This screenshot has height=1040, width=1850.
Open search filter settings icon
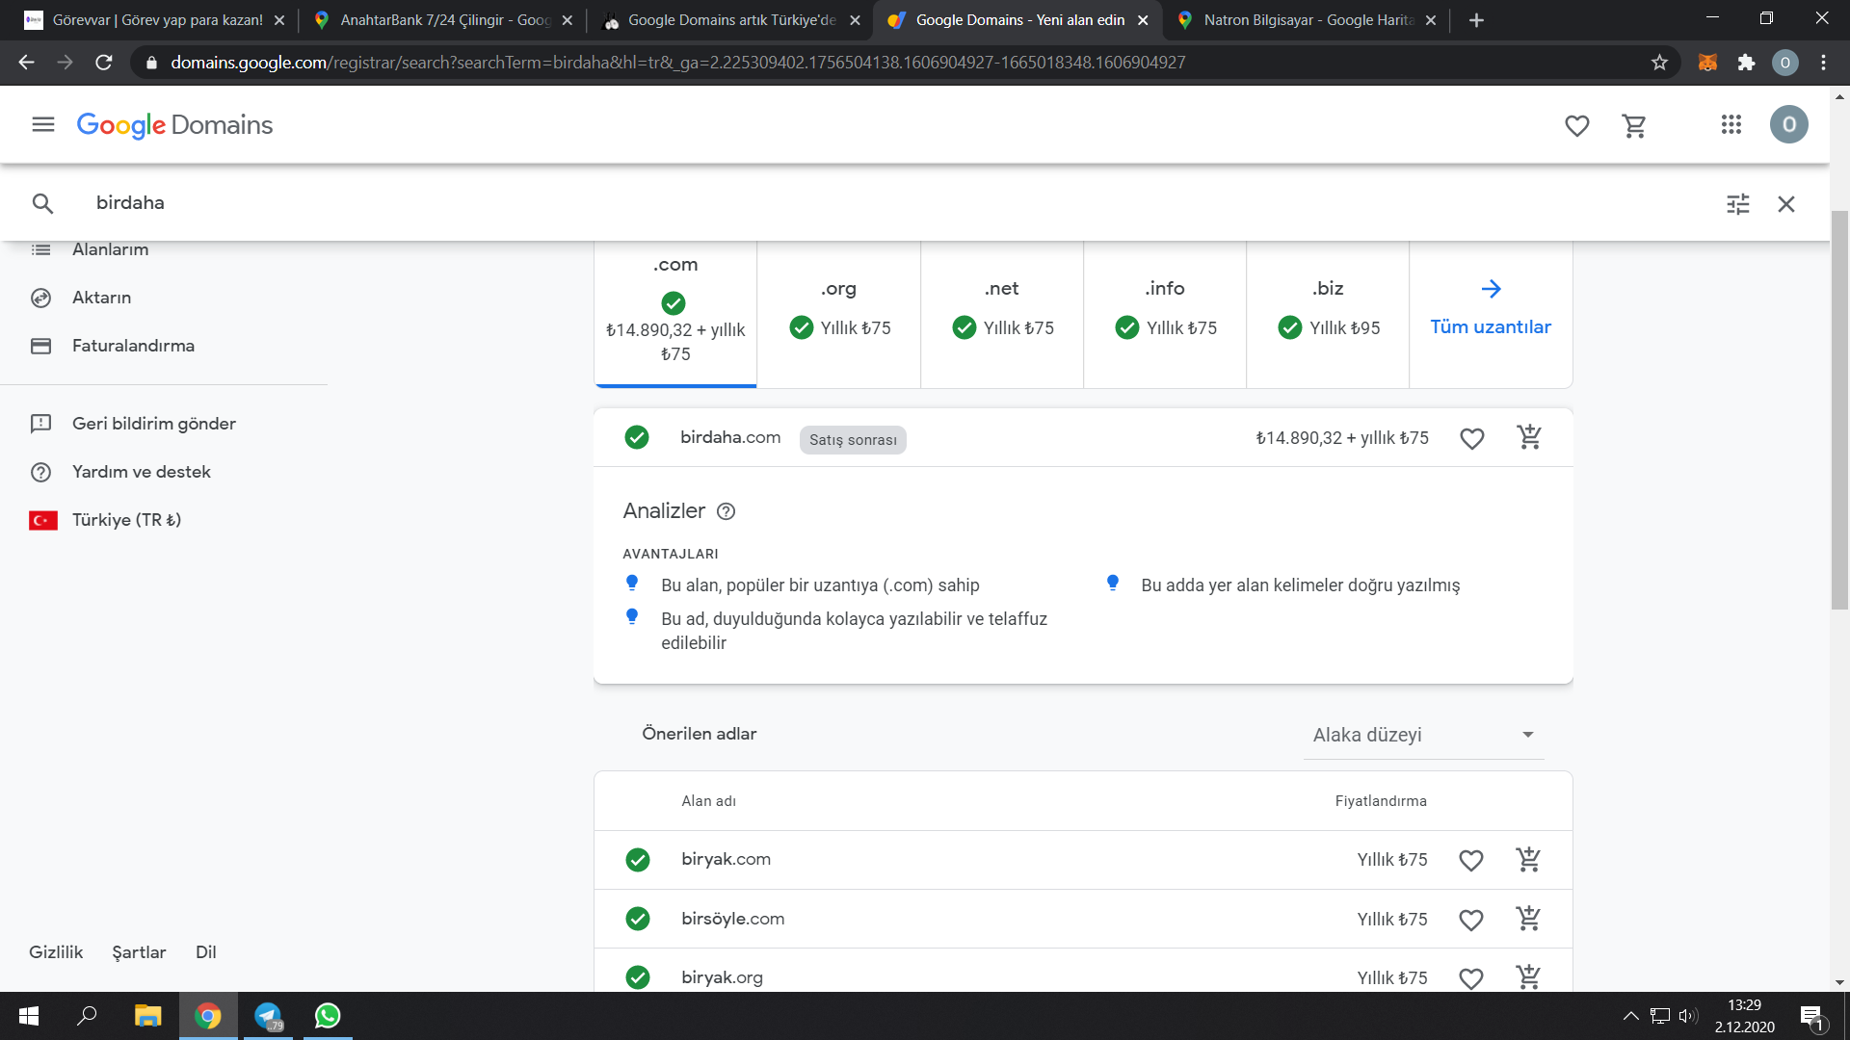pyautogui.click(x=1738, y=204)
